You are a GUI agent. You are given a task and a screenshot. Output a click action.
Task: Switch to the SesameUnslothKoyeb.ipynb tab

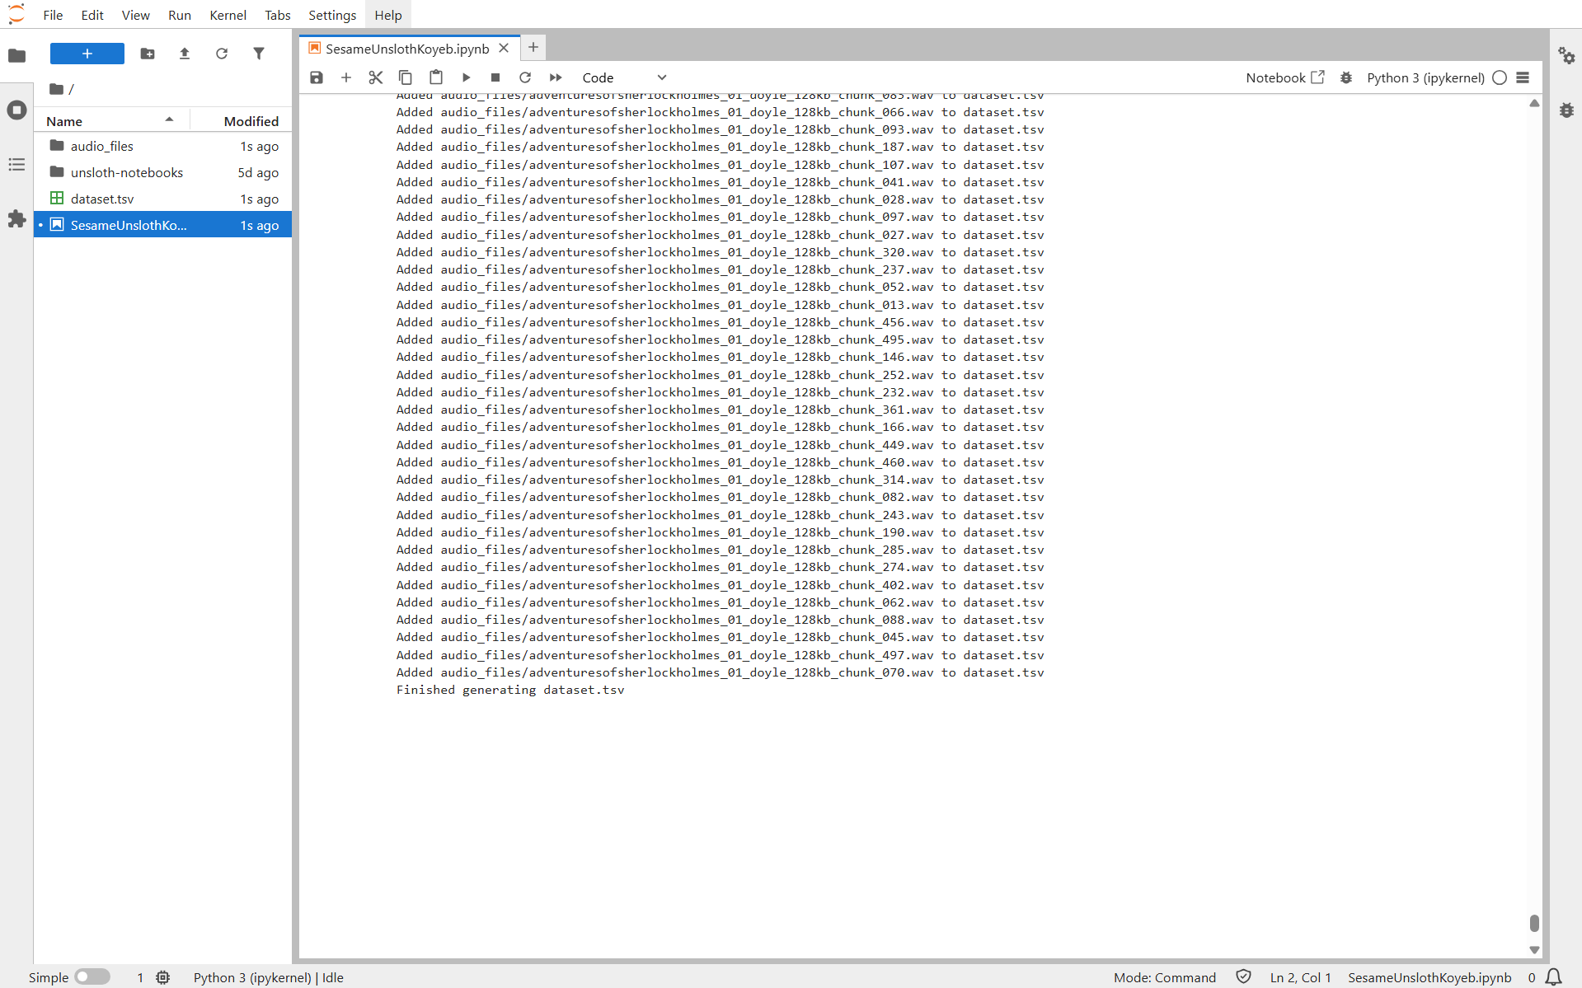(405, 48)
